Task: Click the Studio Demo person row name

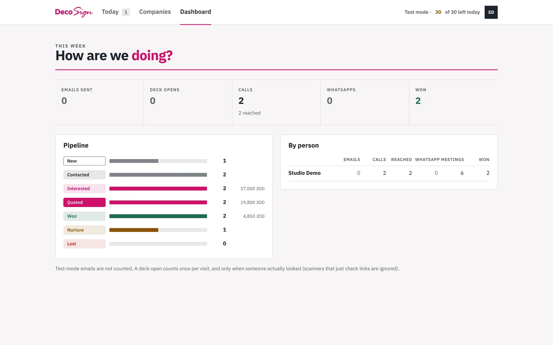Action: point(304,173)
